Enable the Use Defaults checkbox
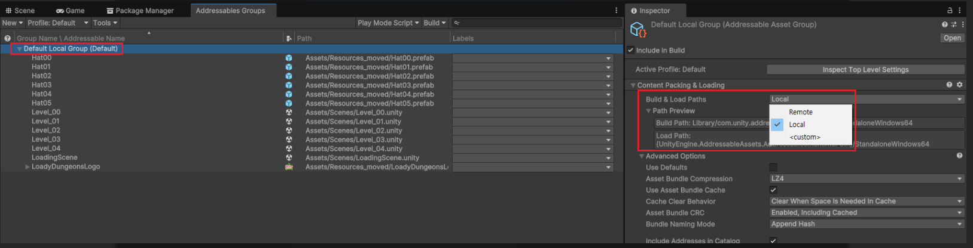 pyautogui.click(x=773, y=167)
